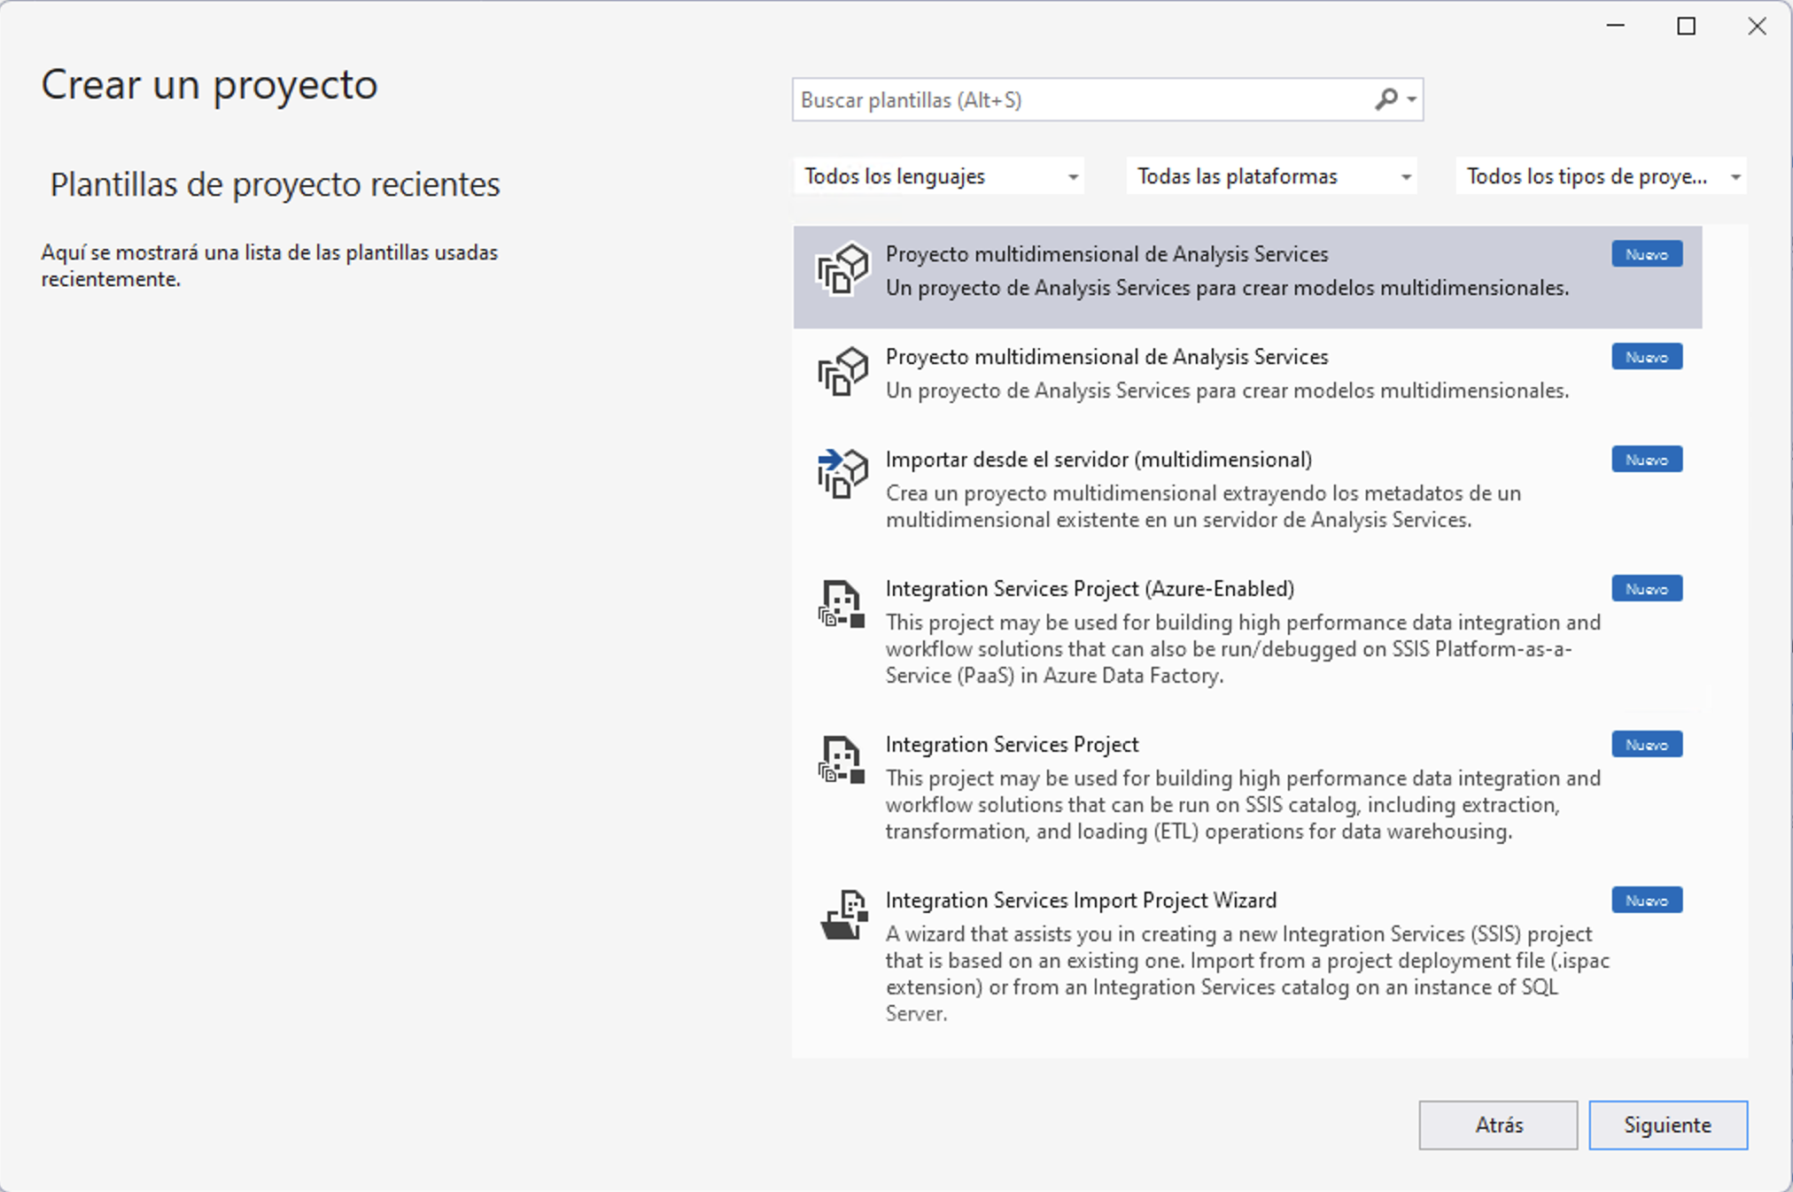Click the .ispac extension wizard description

pyautogui.click(x=1247, y=974)
